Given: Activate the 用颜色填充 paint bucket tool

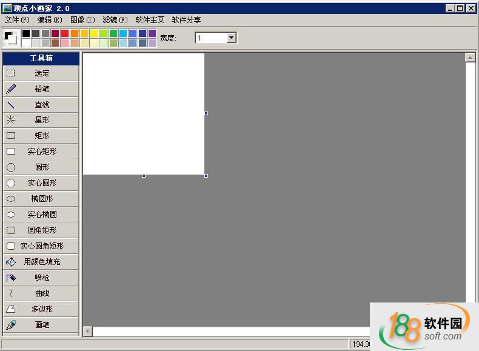Looking at the screenshot, I should 41,262.
